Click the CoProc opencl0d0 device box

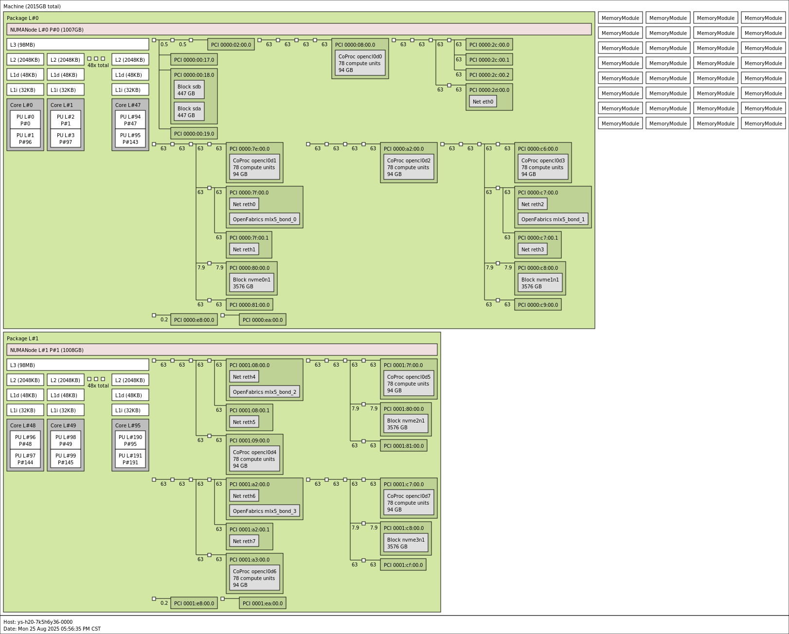click(x=360, y=63)
